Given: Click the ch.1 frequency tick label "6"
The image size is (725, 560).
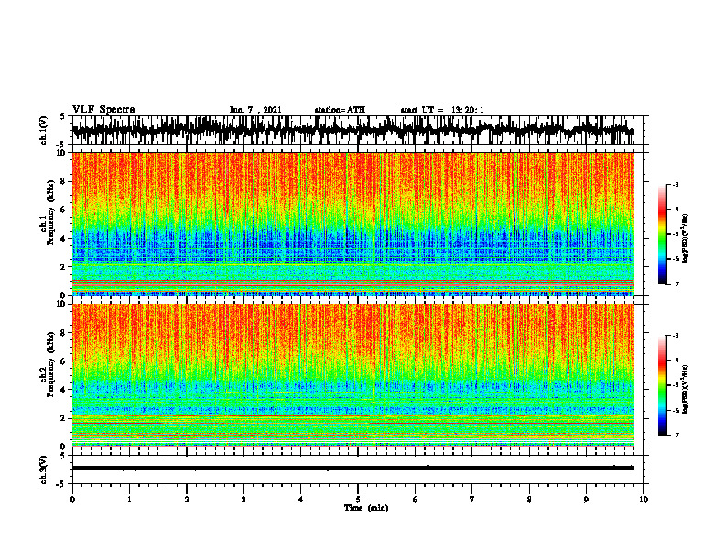Looking at the screenshot, I should (x=64, y=210).
